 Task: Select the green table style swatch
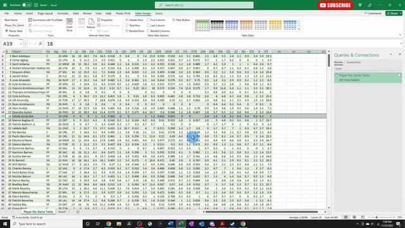pos(202,25)
